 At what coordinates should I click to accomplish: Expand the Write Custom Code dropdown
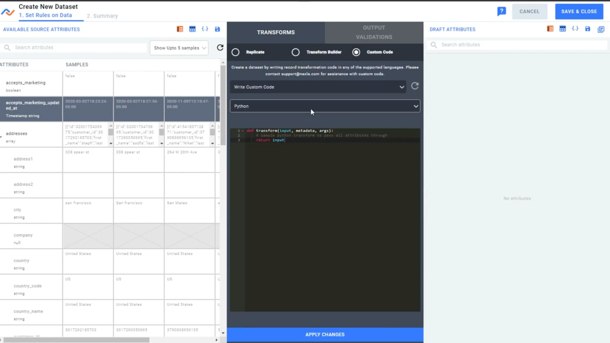point(318,87)
